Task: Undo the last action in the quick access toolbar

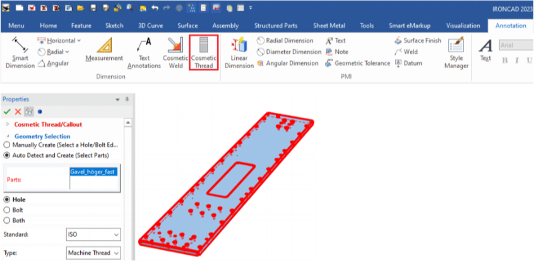Action: coord(155,8)
